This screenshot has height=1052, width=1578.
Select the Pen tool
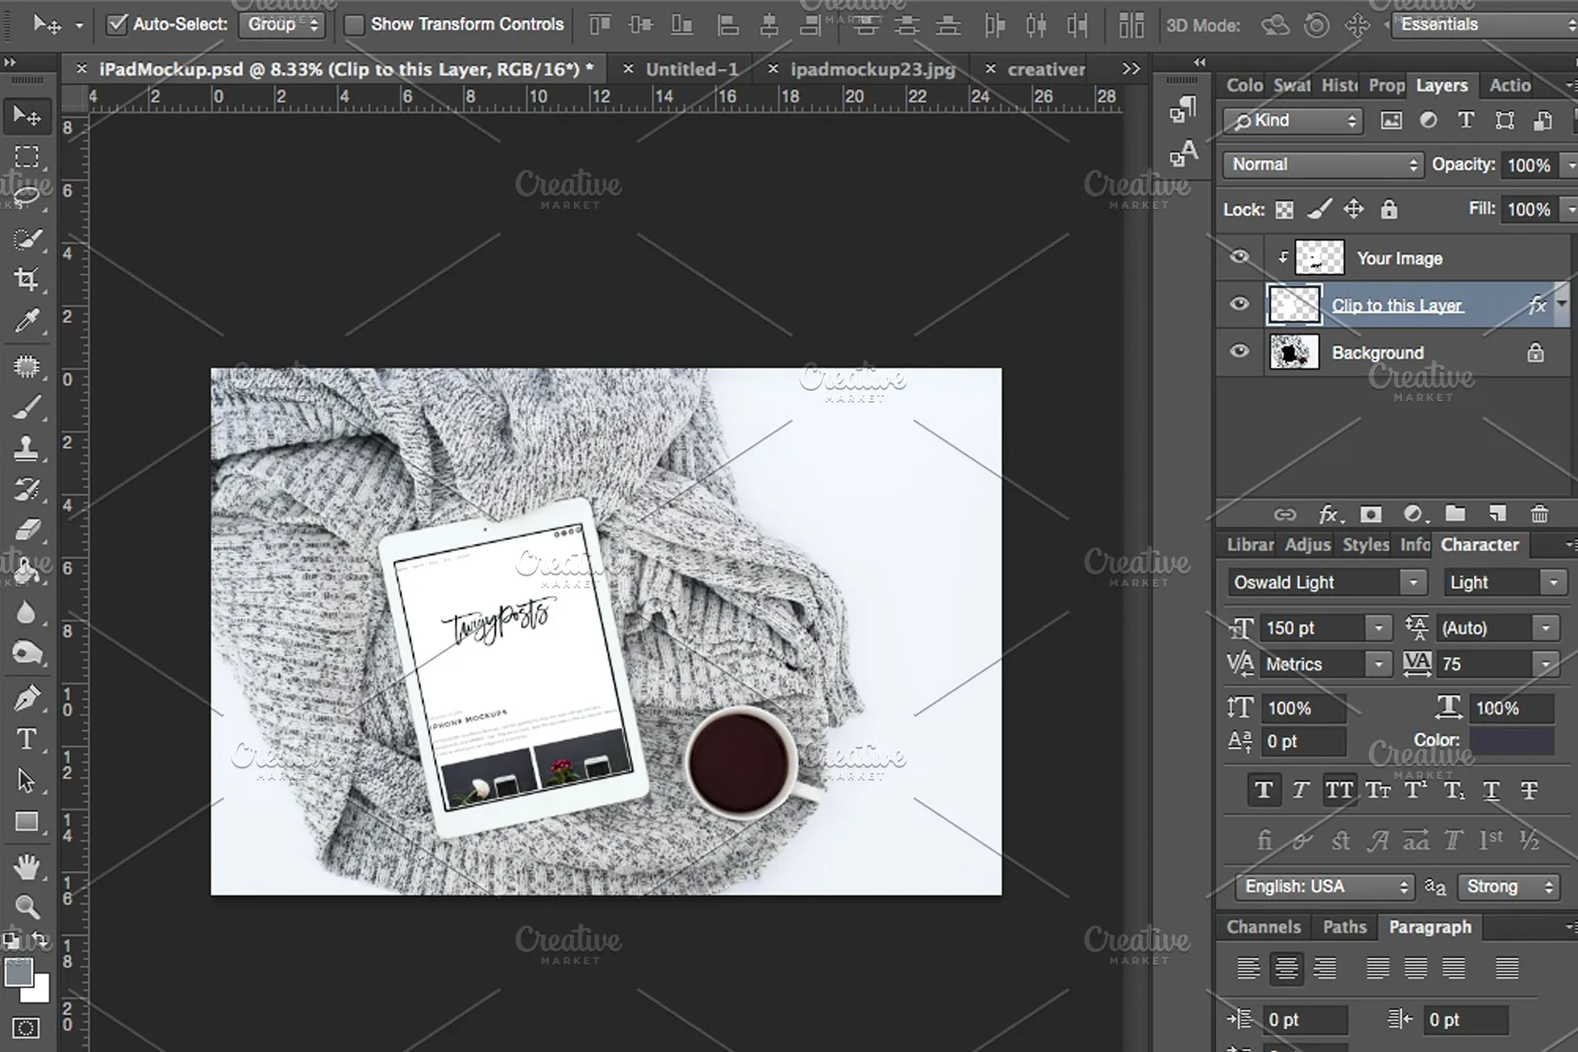click(x=28, y=695)
